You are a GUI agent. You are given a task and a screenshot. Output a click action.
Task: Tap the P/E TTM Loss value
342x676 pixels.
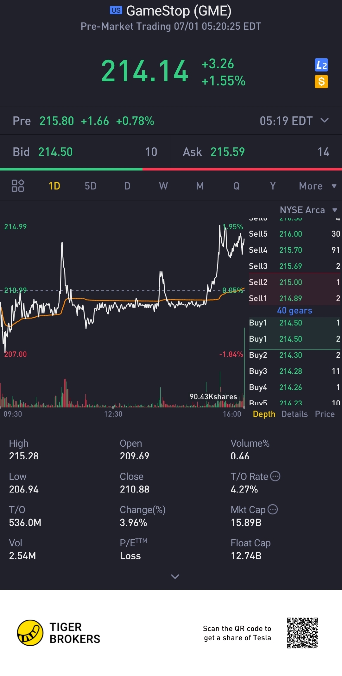(x=130, y=555)
